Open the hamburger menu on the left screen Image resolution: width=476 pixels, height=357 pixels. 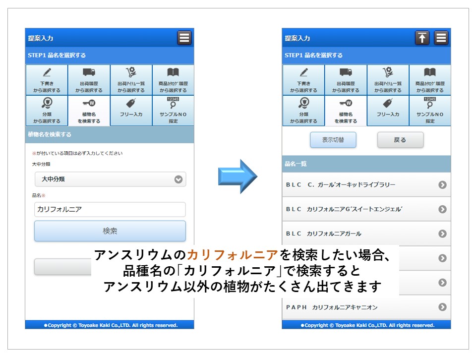click(184, 38)
